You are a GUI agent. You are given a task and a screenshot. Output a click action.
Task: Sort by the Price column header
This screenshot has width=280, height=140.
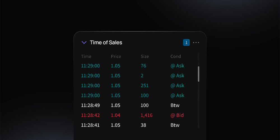pyautogui.click(x=116, y=57)
